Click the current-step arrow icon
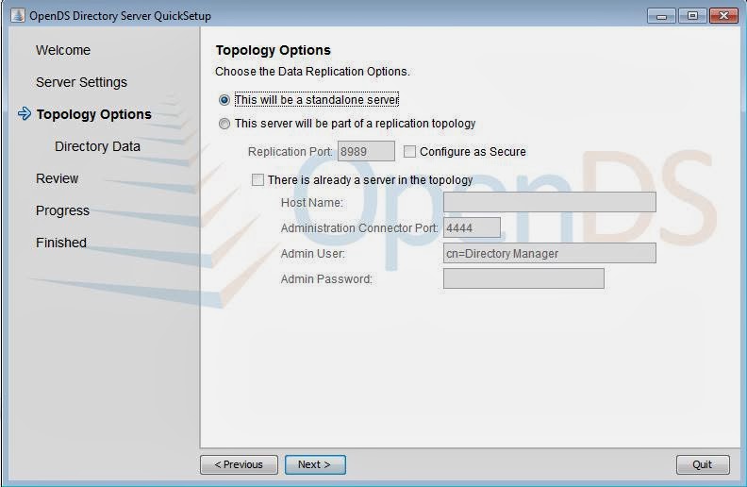The height and width of the screenshot is (487, 747). click(x=25, y=114)
